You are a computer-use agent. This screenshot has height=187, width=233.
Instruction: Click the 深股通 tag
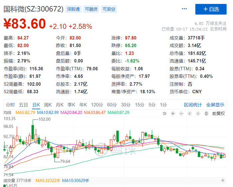[73, 9]
